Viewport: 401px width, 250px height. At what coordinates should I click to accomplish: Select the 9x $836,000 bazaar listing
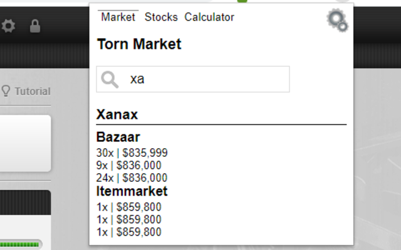click(129, 165)
